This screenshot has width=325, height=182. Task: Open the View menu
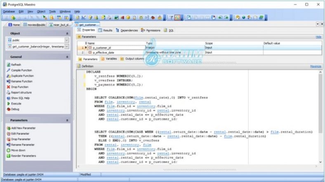30,12
